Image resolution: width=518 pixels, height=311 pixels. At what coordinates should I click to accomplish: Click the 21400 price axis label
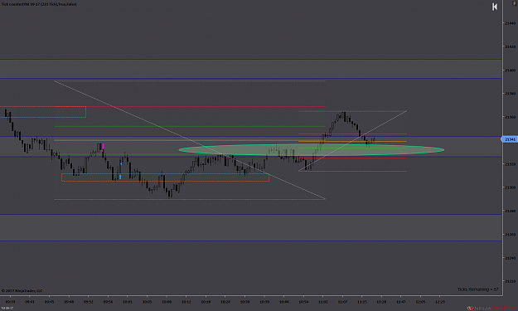pyautogui.click(x=510, y=70)
